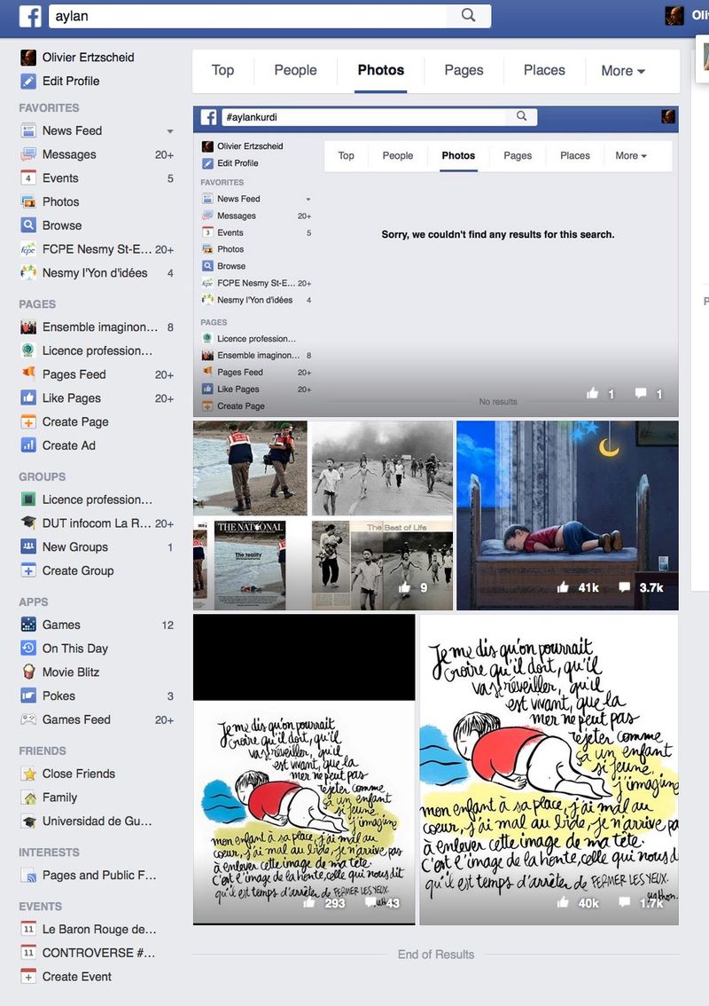Open the #aylankurdi screenshot photo result
The height and width of the screenshot is (1006, 709).
pos(435,262)
